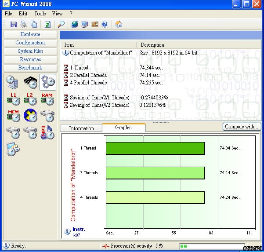Image resolution: width=264 pixels, height=252 pixels.
Task: Select the removable drive benchmark icon left of MP3
Action: click(30, 133)
